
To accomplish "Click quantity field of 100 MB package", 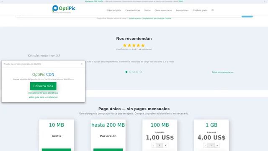I will click(x=160, y=146).
